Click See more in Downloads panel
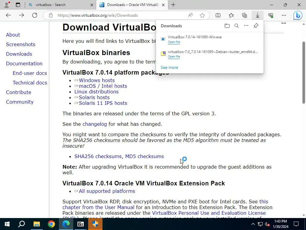 click(169, 67)
